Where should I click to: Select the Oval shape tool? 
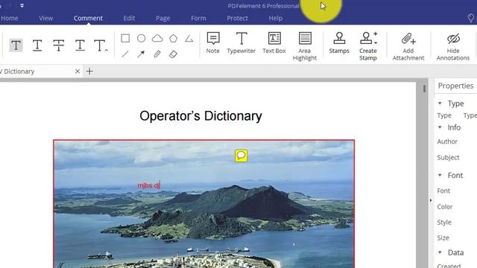[x=141, y=38]
